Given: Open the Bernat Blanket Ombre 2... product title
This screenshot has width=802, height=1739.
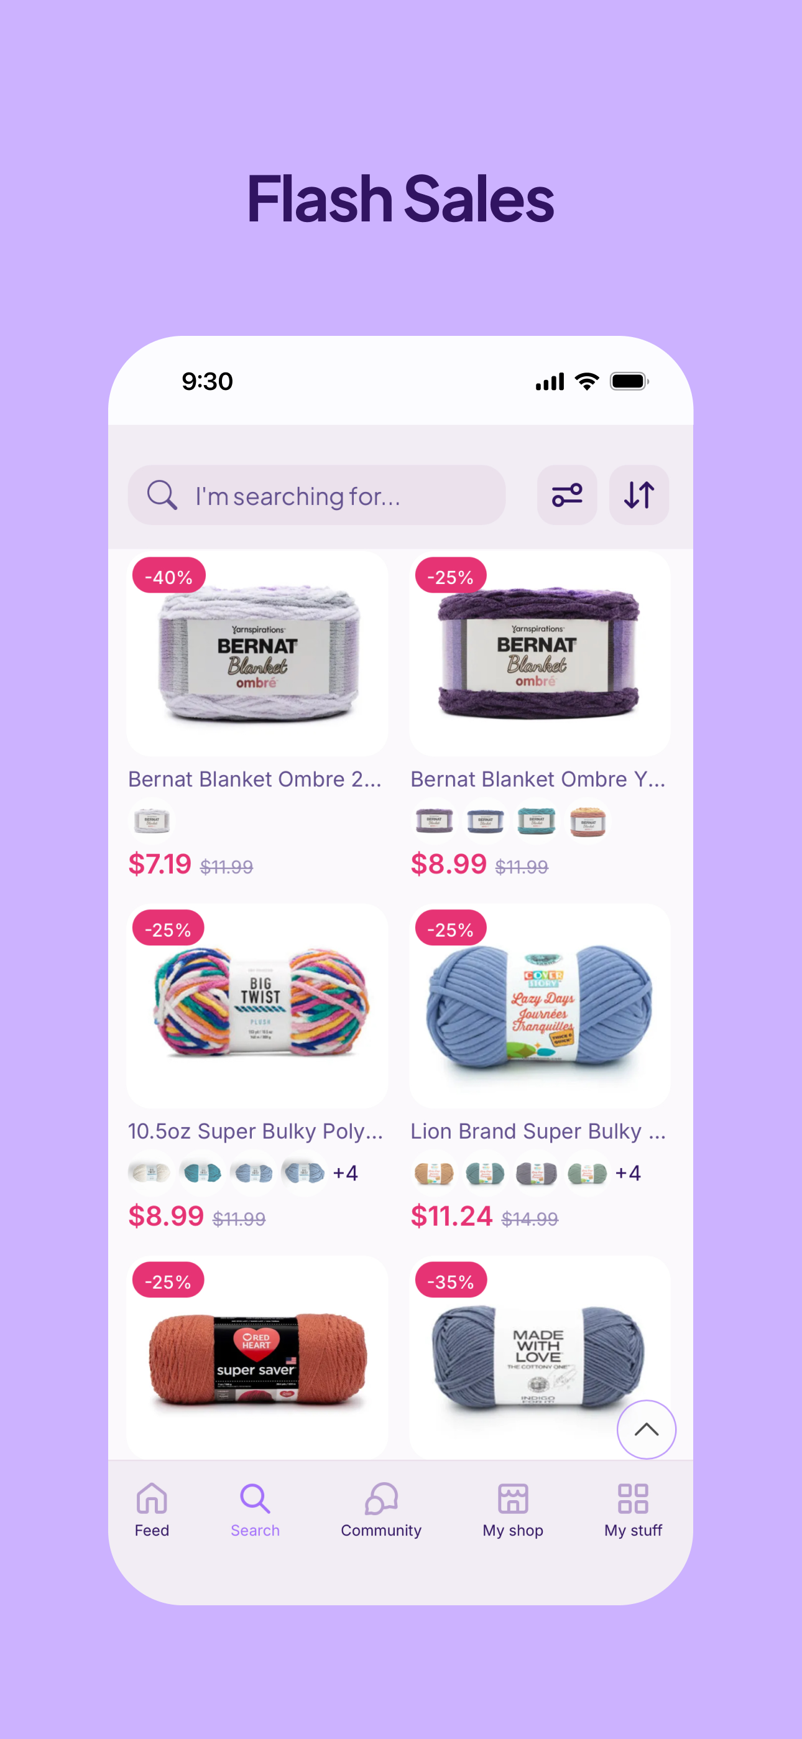Looking at the screenshot, I should [255, 779].
